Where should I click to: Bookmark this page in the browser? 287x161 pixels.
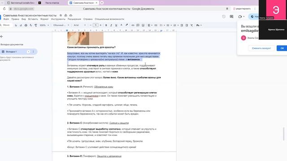(x=227, y=8)
